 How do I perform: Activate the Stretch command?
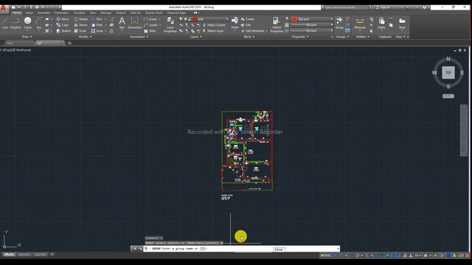(63, 31)
